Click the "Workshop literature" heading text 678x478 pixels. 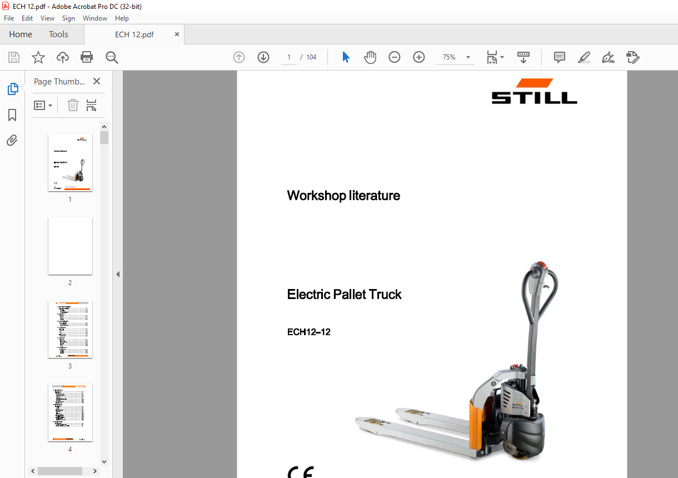point(343,196)
